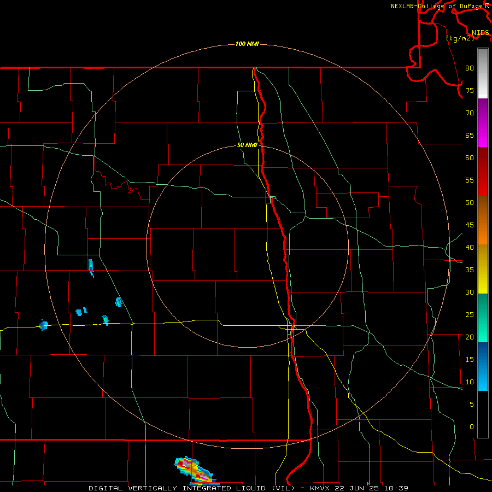Pick the blue segment of the color bar
The height and width of the screenshot is (492, 492).
click(483, 366)
